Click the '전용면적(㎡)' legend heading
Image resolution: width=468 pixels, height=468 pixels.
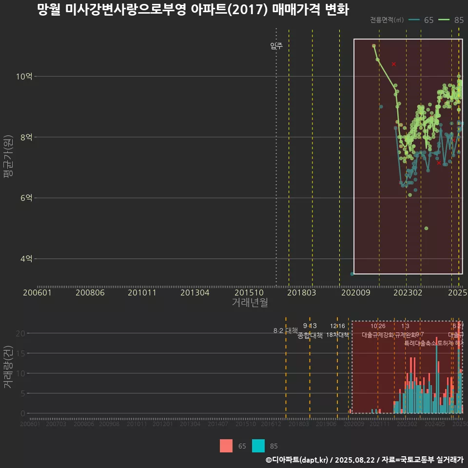pos(387,20)
